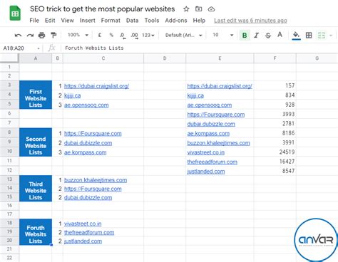Redo the last action
The height and width of the screenshot is (262, 338).
[x=30, y=36]
